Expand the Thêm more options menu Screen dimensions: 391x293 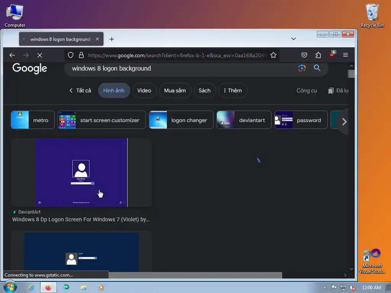[x=233, y=90]
